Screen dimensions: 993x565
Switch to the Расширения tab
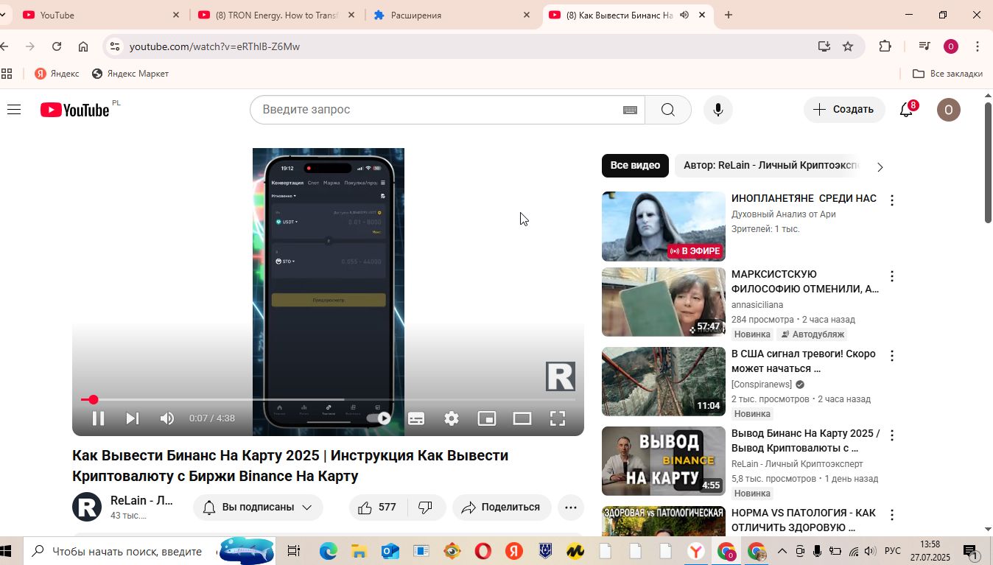(452, 15)
